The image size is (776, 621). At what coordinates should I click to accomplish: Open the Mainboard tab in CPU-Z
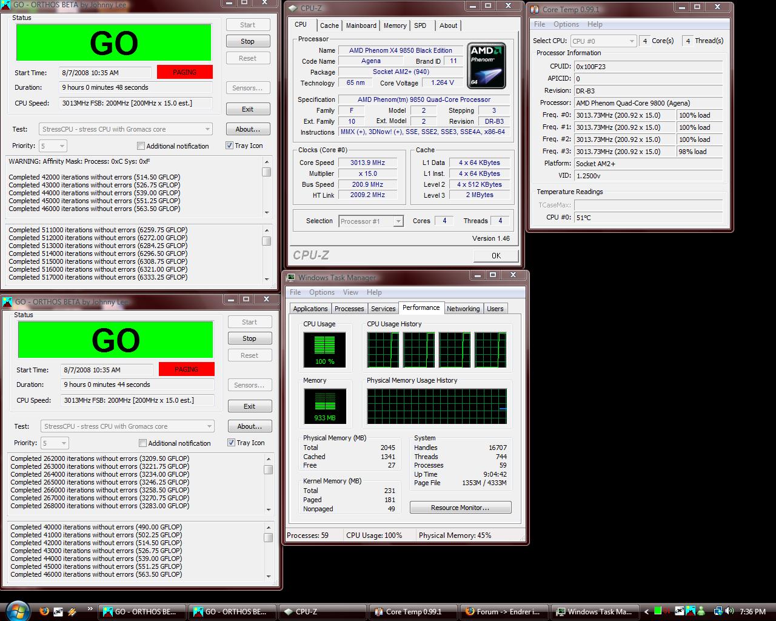[361, 25]
